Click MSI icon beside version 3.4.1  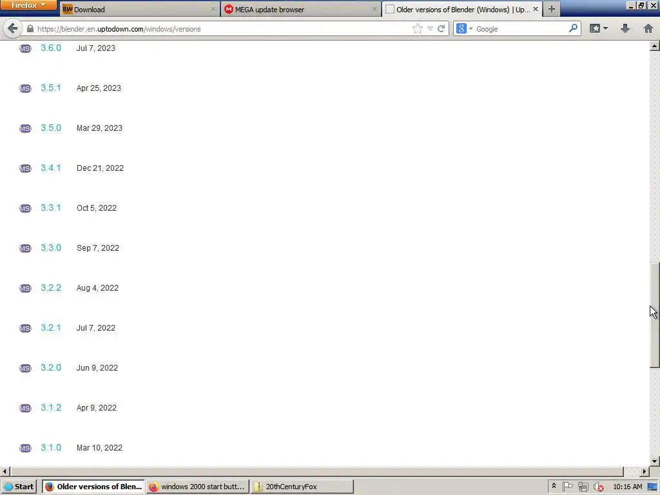click(x=25, y=168)
